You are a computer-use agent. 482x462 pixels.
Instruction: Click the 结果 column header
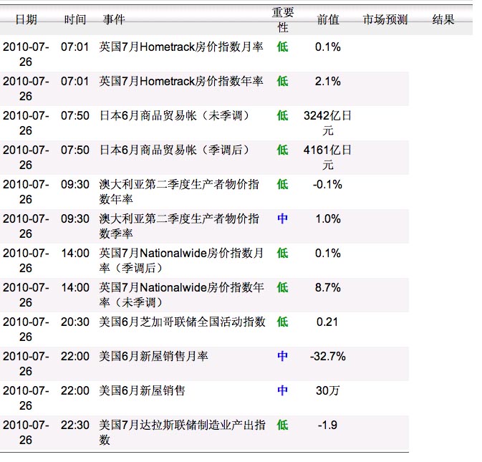(443, 19)
